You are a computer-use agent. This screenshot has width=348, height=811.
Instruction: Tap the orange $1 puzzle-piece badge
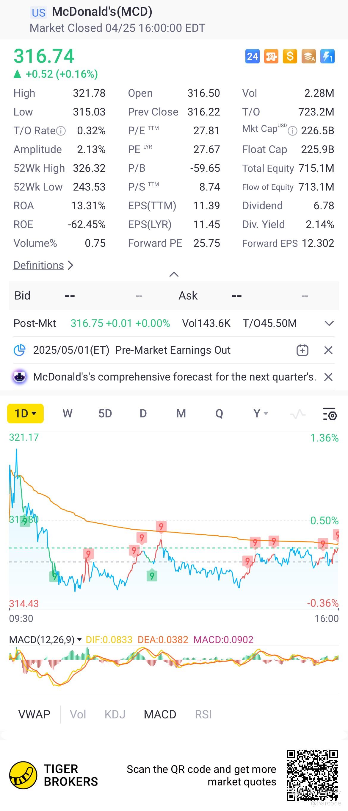pyautogui.click(x=271, y=57)
